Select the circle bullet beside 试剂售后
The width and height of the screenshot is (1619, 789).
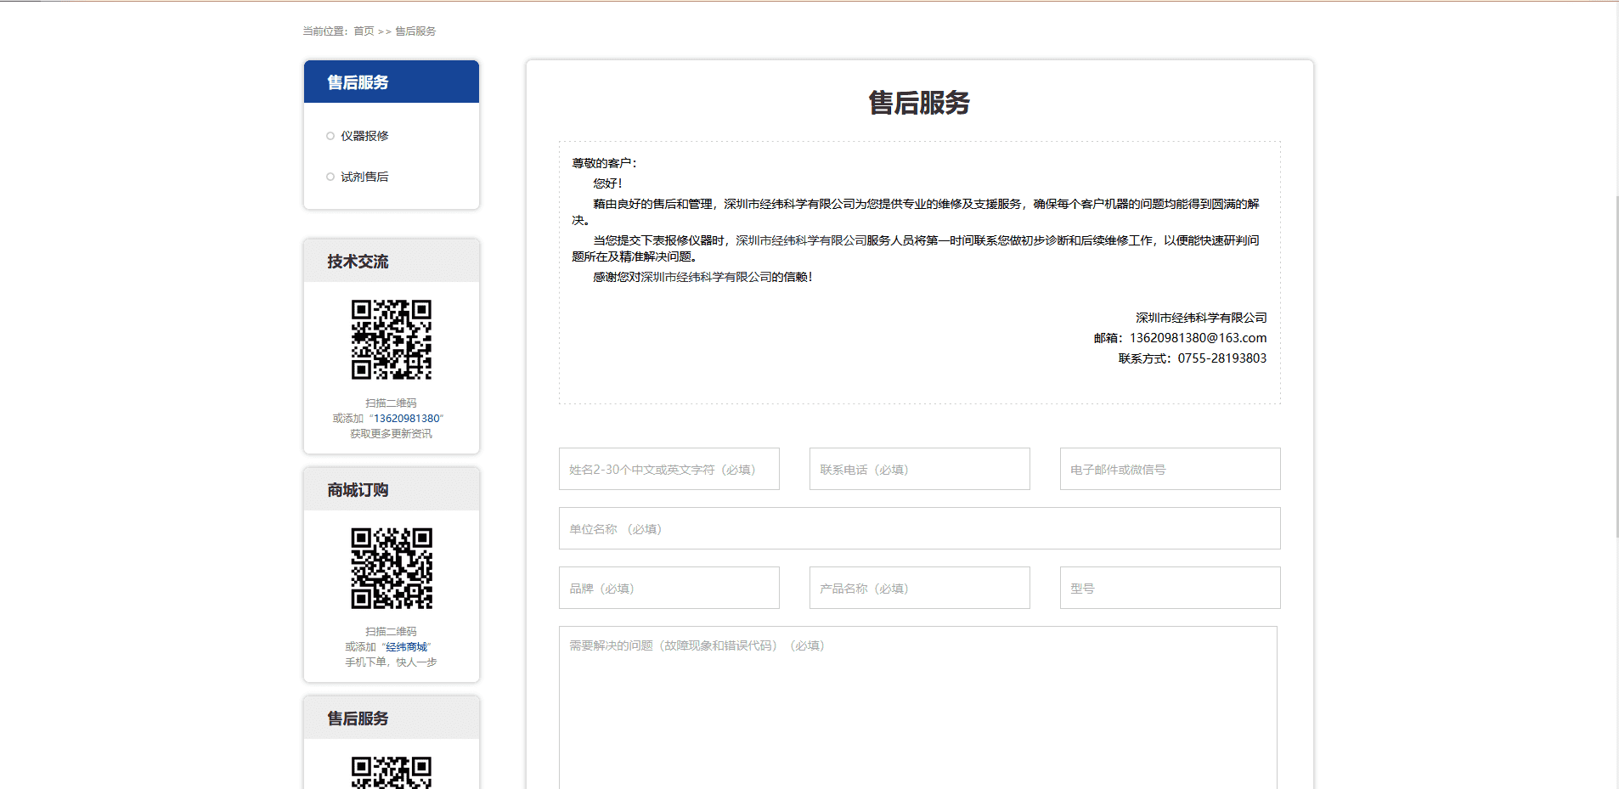pyautogui.click(x=330, y=177)
